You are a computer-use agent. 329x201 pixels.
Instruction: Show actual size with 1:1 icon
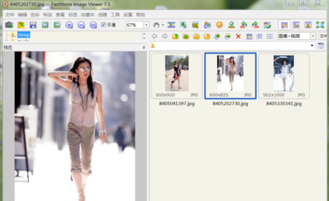[93, 25]
